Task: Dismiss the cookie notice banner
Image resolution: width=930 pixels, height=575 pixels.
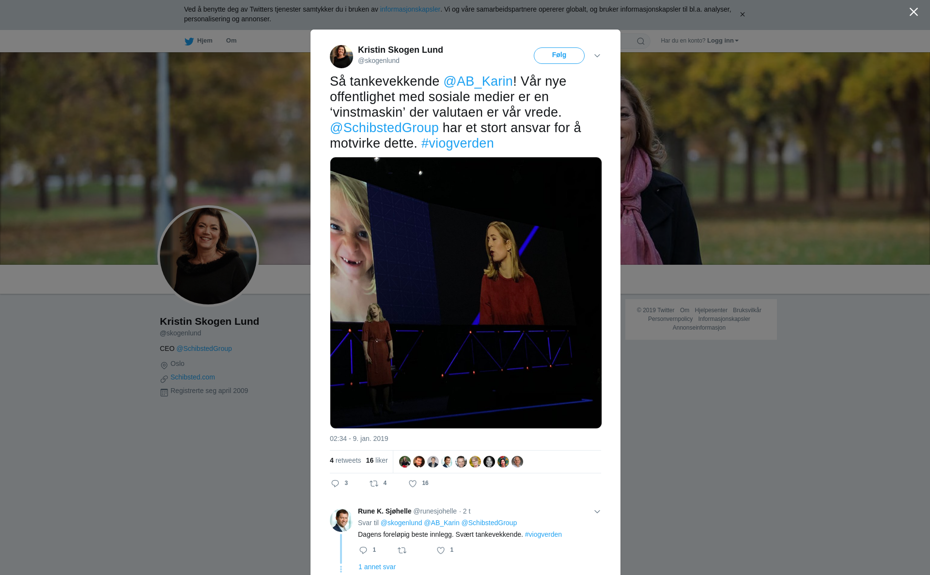Action: tap(742, 15)
